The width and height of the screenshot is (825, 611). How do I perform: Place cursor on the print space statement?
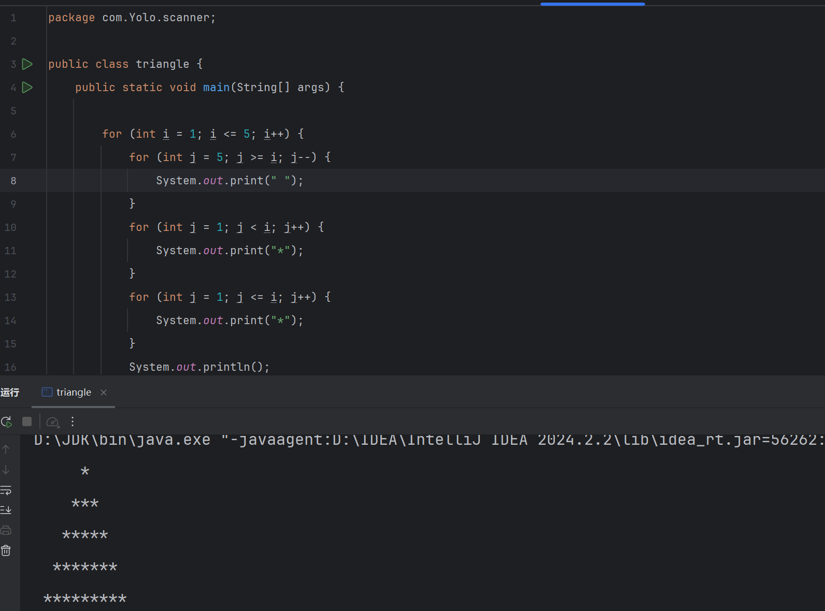point(230,181)
